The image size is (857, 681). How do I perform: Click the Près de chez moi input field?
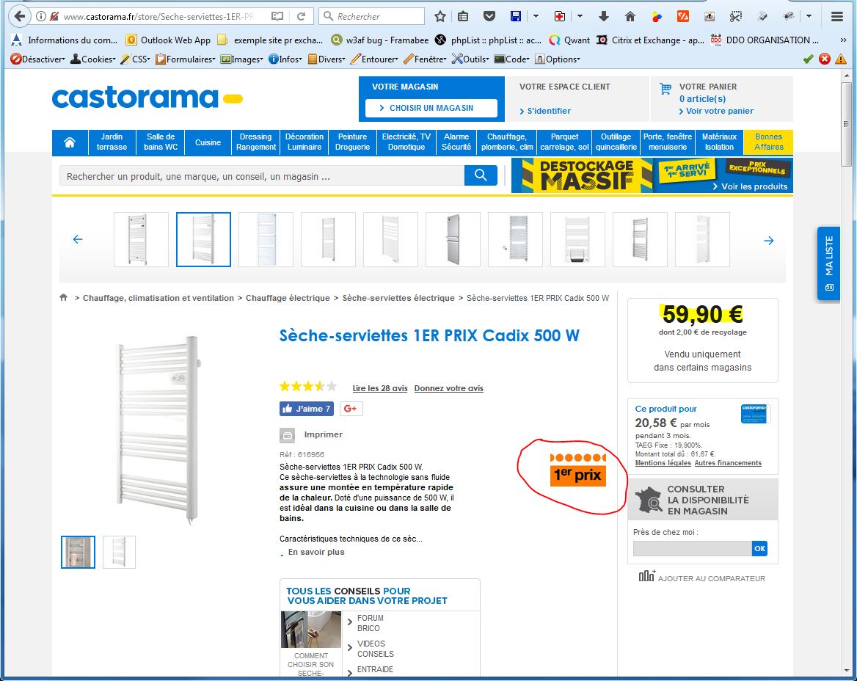692,548
